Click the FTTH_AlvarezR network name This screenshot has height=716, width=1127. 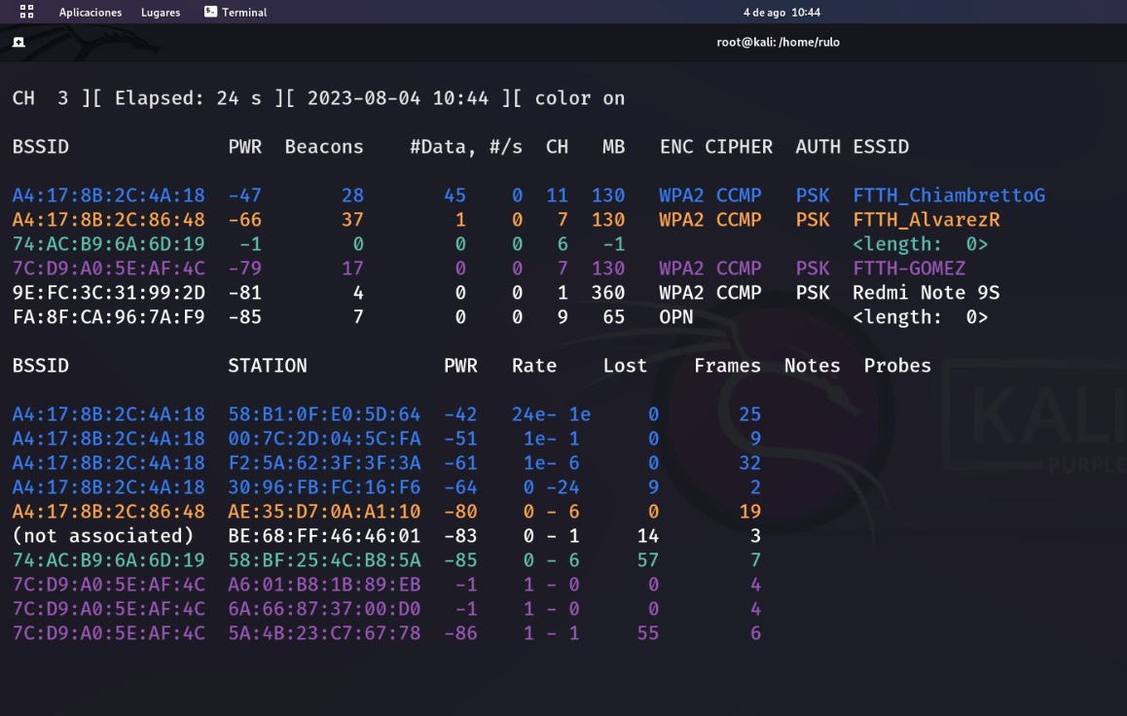(926, 220)
